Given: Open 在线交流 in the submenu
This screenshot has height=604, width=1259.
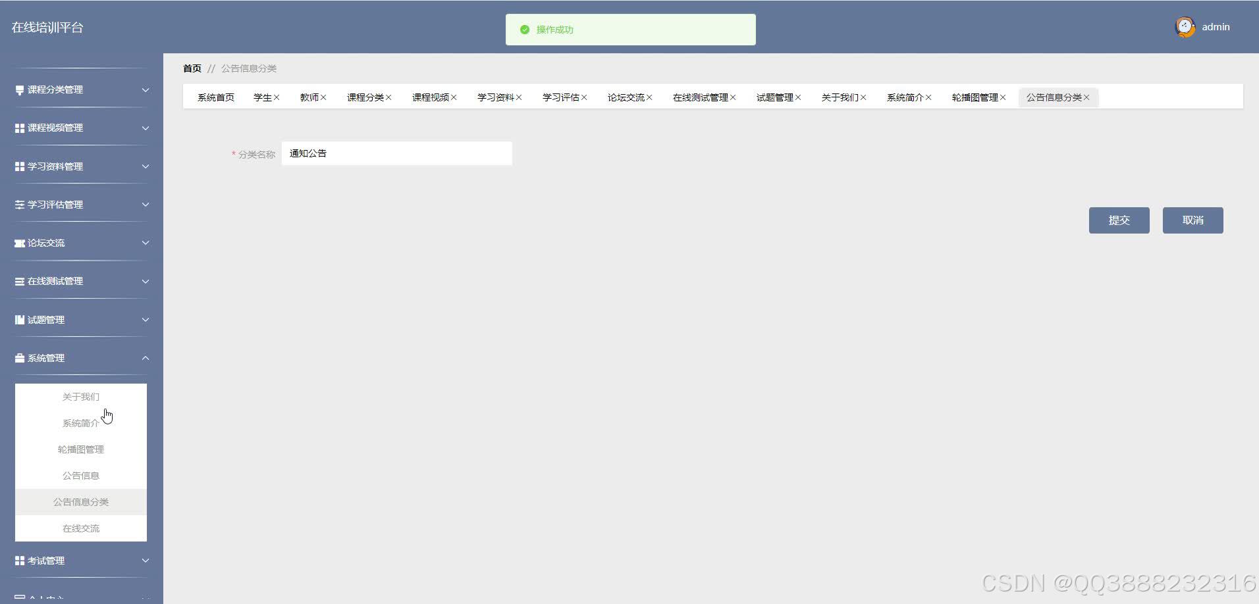Looking at the screenshot, I should click(81, 528).
